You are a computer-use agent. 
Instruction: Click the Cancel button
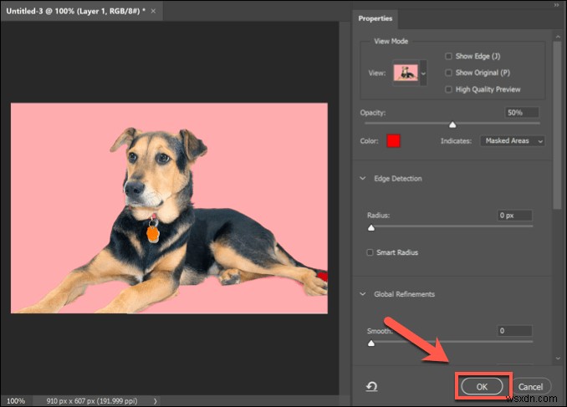[530, 387]
